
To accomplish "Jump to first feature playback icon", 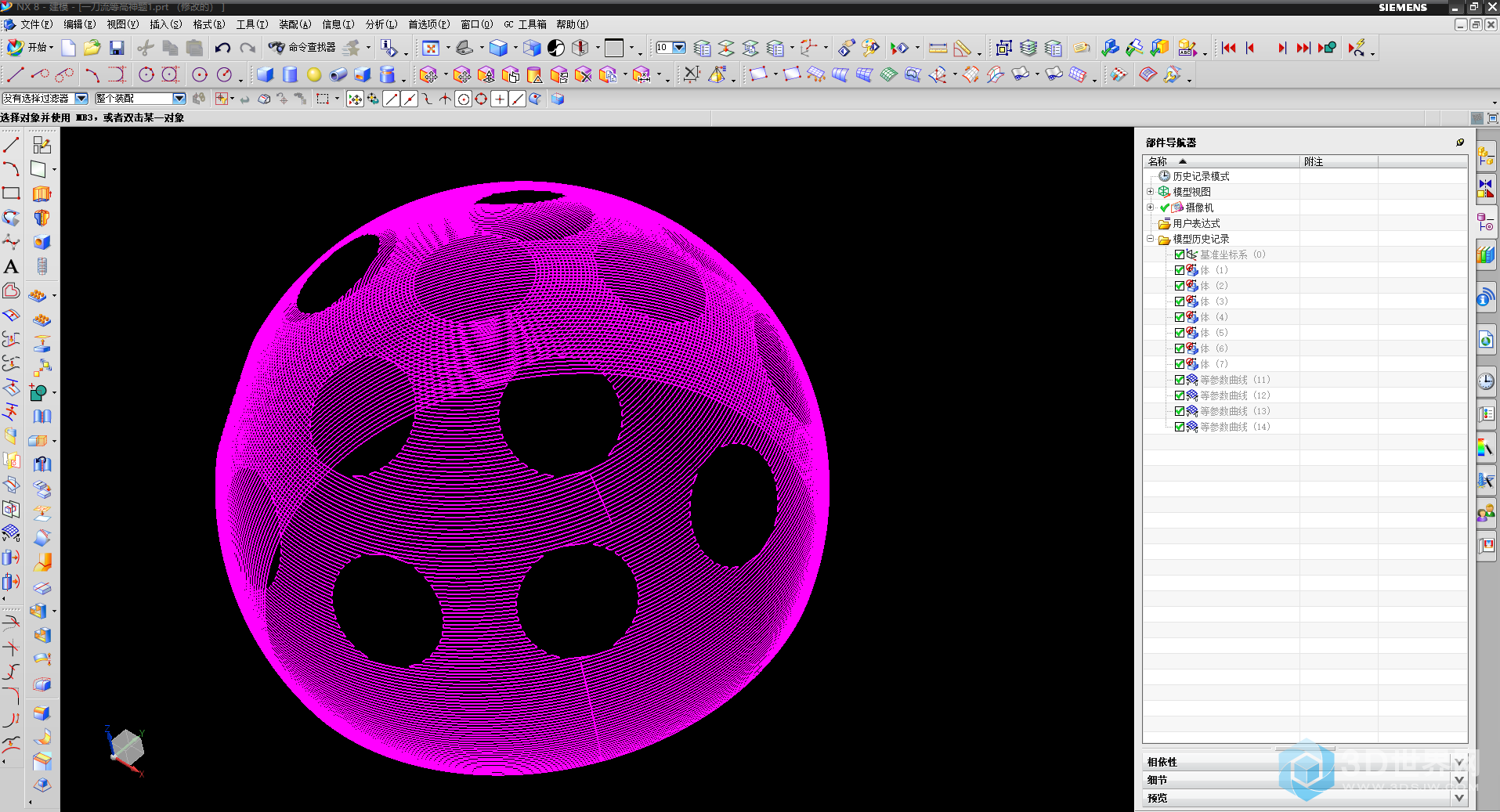I will pos(1229,49).
